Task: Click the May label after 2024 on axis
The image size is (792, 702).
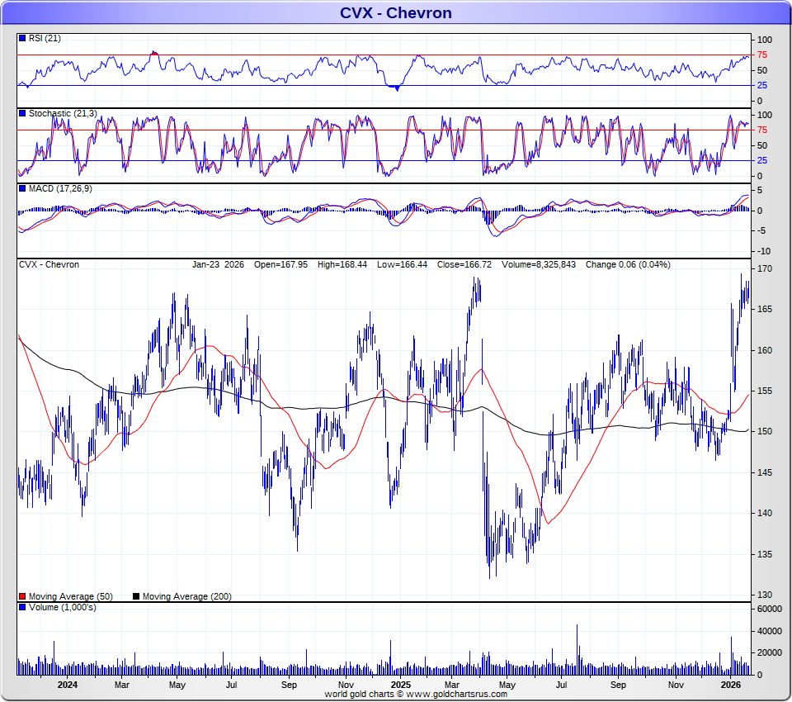Action: tap(177, 685)
